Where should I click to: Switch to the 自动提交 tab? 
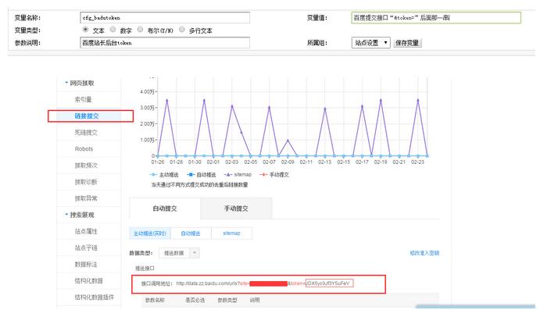(165, 208)
